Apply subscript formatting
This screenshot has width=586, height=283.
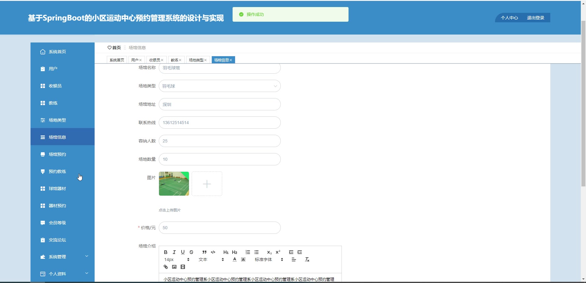(269, 252)
